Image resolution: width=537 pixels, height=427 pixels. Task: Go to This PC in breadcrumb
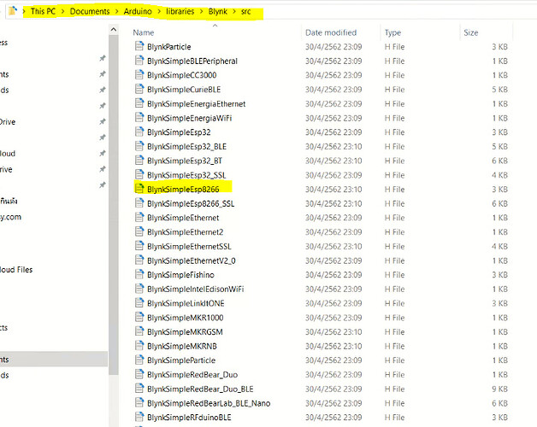(43, 11)
